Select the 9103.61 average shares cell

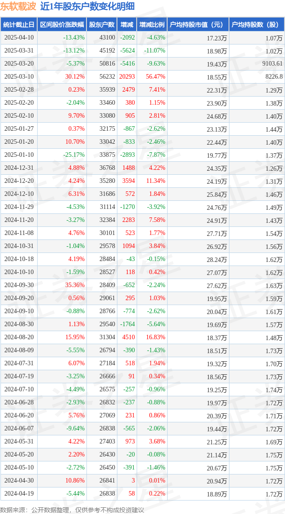[x=272, y=64]
